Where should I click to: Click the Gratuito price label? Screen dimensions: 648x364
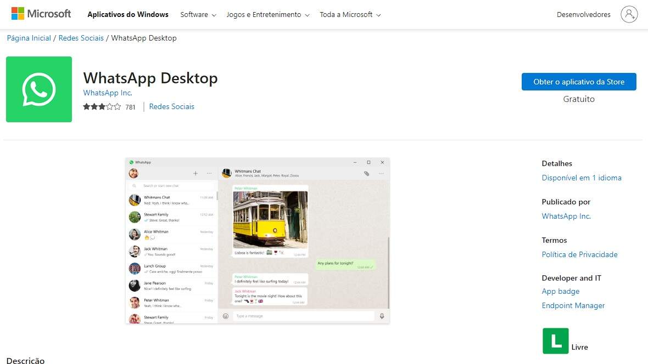[x=579, y=99]
